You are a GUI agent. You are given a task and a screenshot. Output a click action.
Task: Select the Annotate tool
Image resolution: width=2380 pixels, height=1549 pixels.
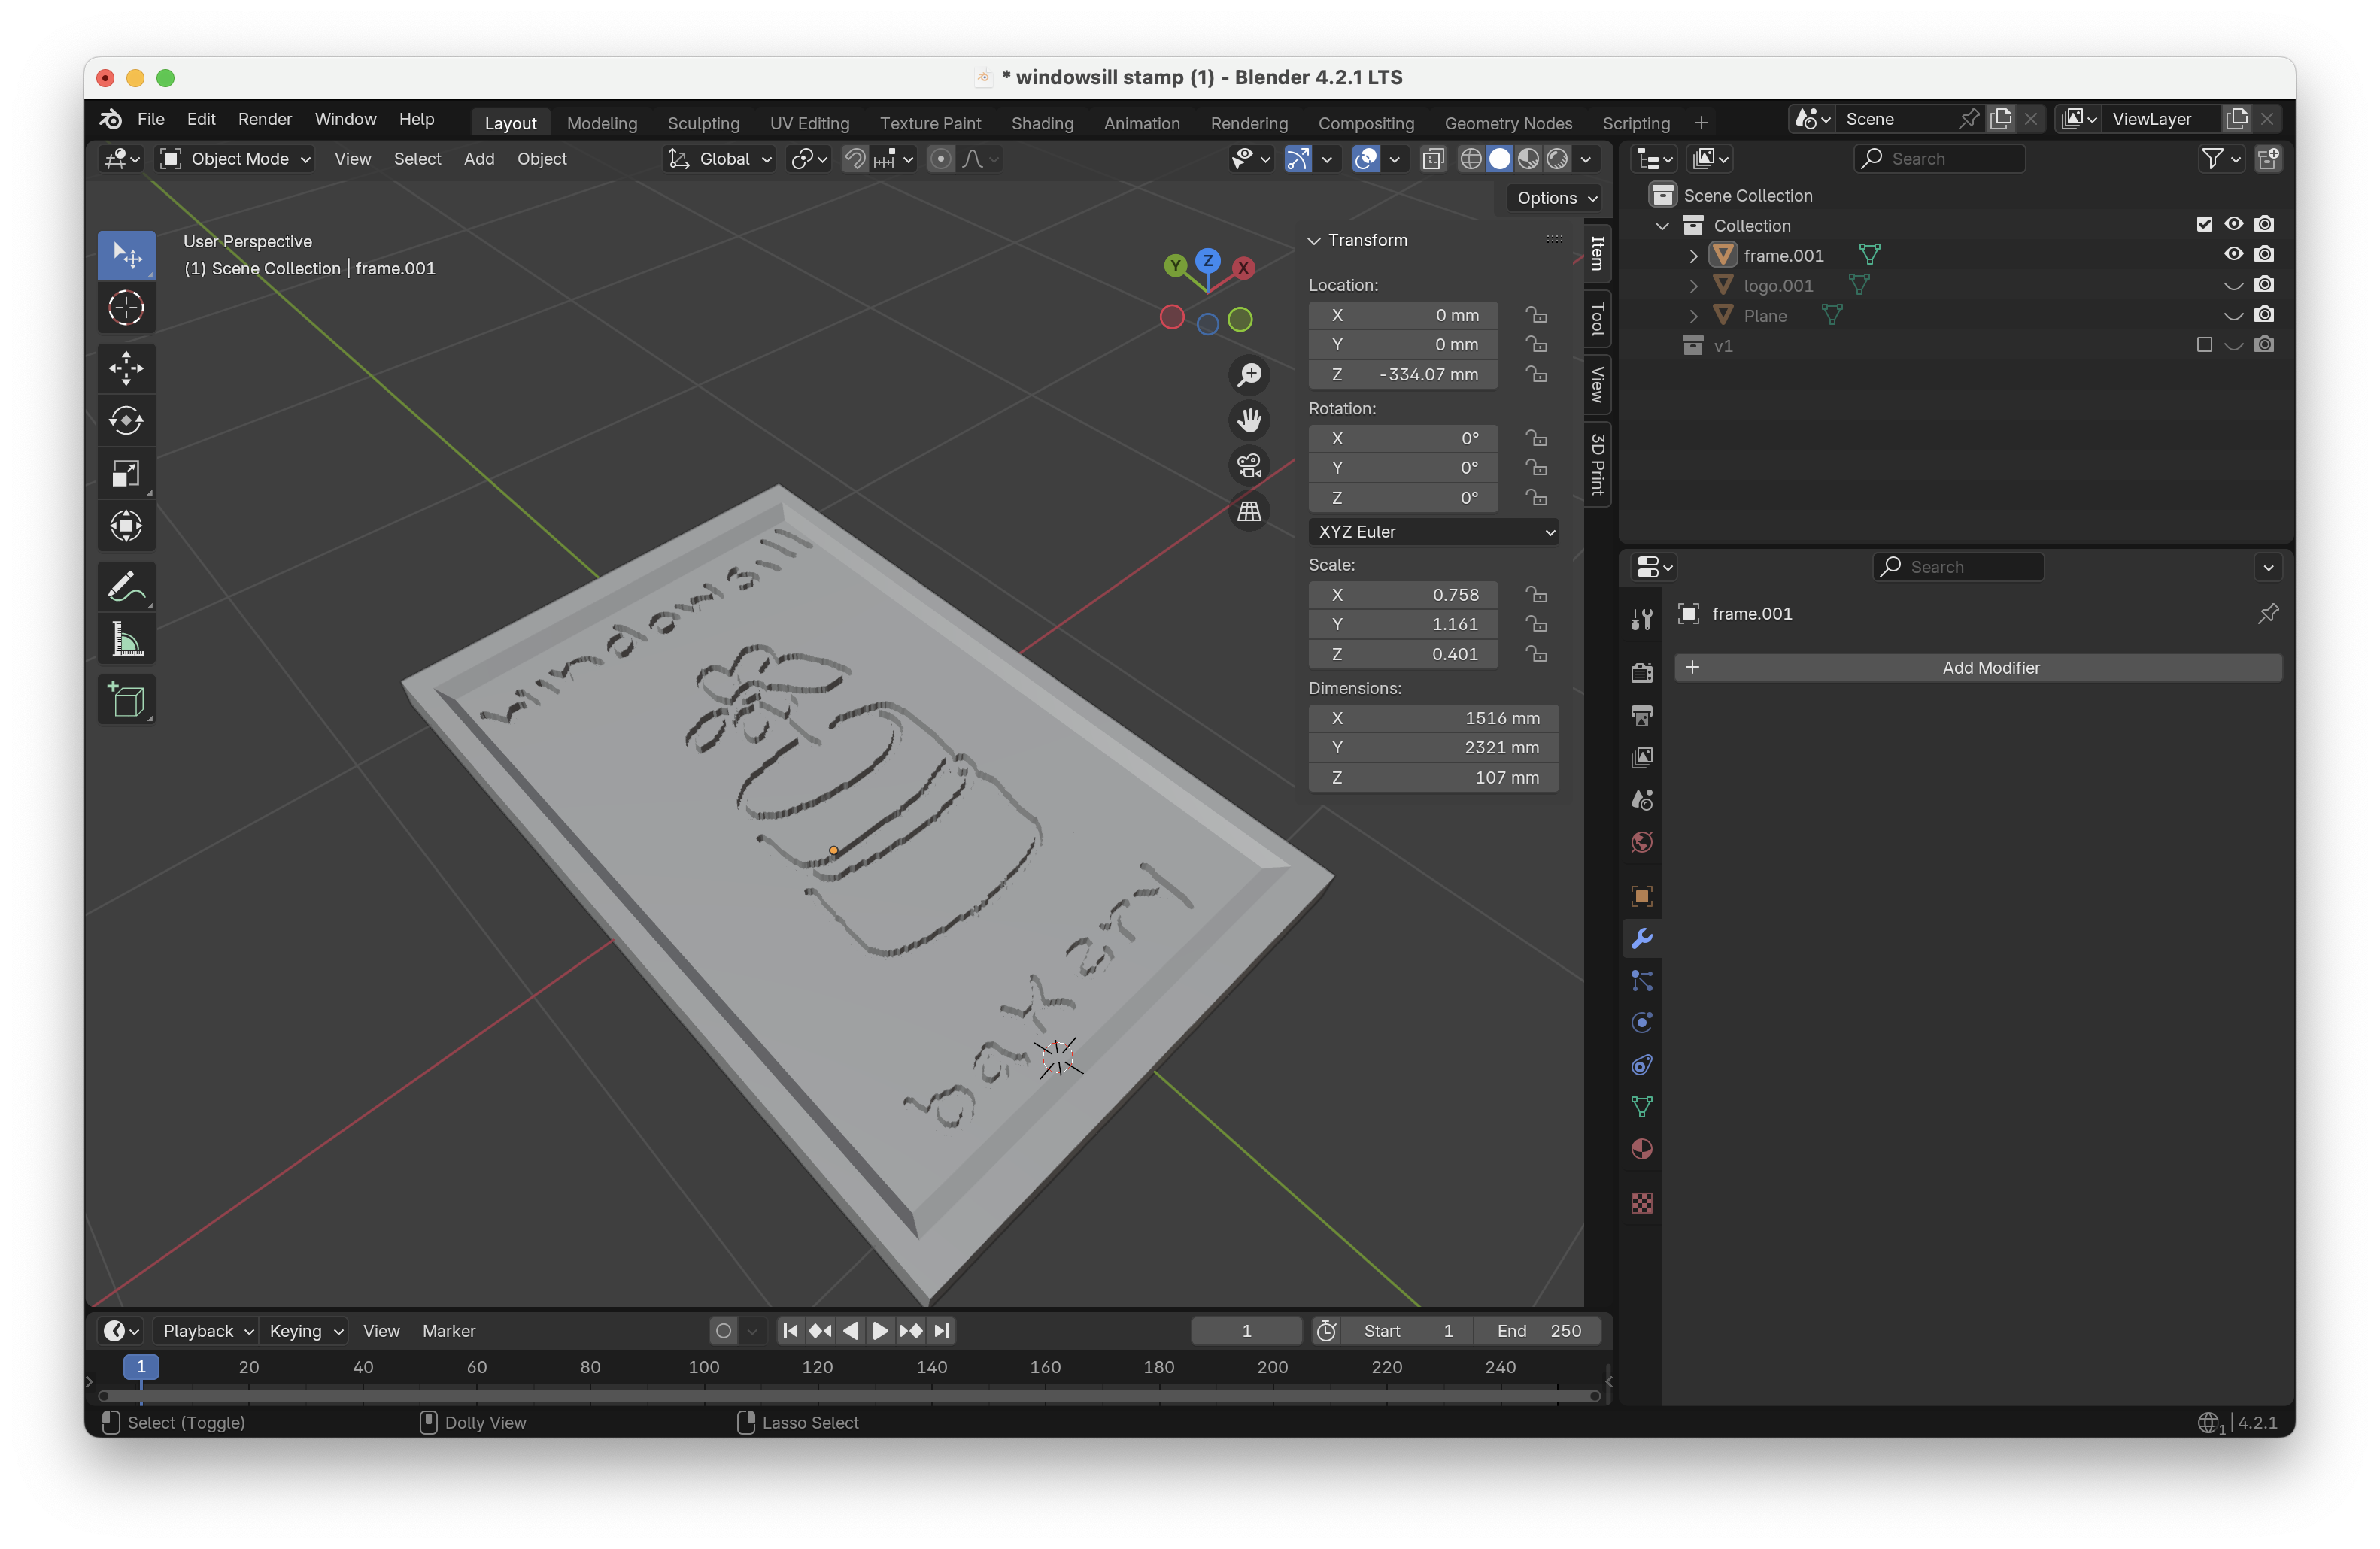click(x=126, y=586)
